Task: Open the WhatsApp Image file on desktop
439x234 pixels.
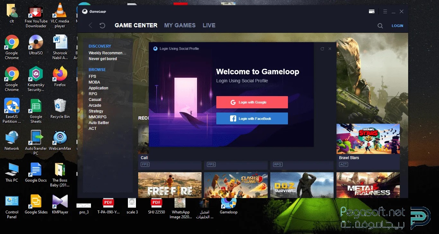Action: pyautogui.click(x=180, y=208)
